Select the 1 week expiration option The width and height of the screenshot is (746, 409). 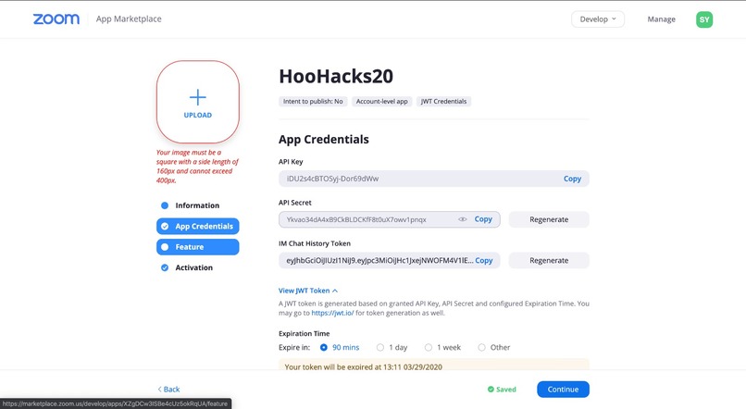(x=429, y=348)
